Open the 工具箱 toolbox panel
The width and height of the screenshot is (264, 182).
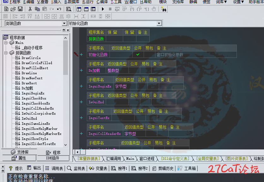point(187,168)
